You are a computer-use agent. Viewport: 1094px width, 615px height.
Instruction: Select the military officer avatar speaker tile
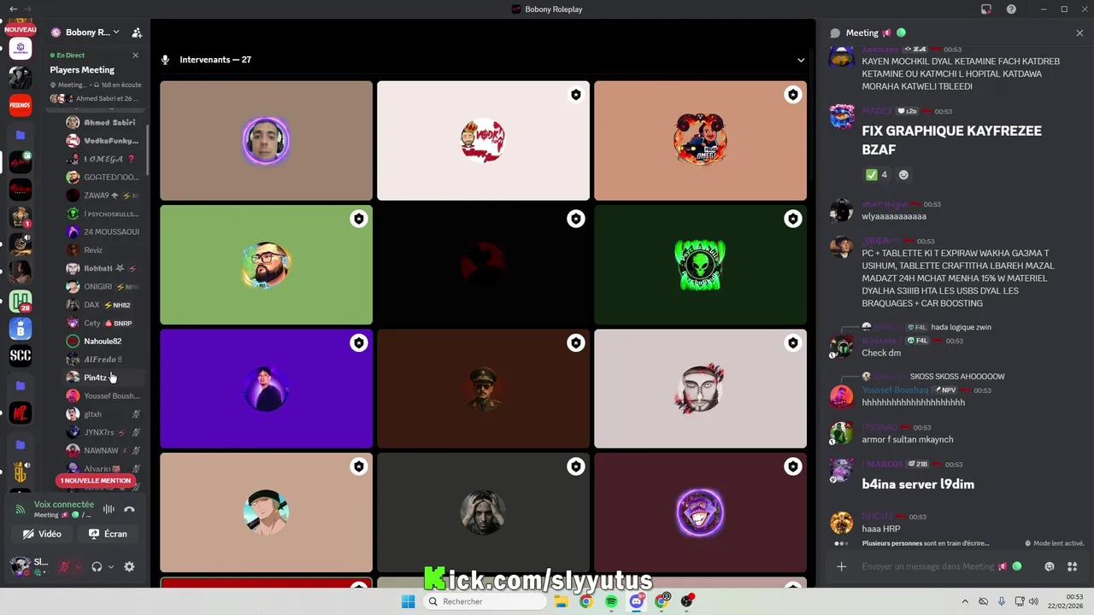(x=483, y=389)
